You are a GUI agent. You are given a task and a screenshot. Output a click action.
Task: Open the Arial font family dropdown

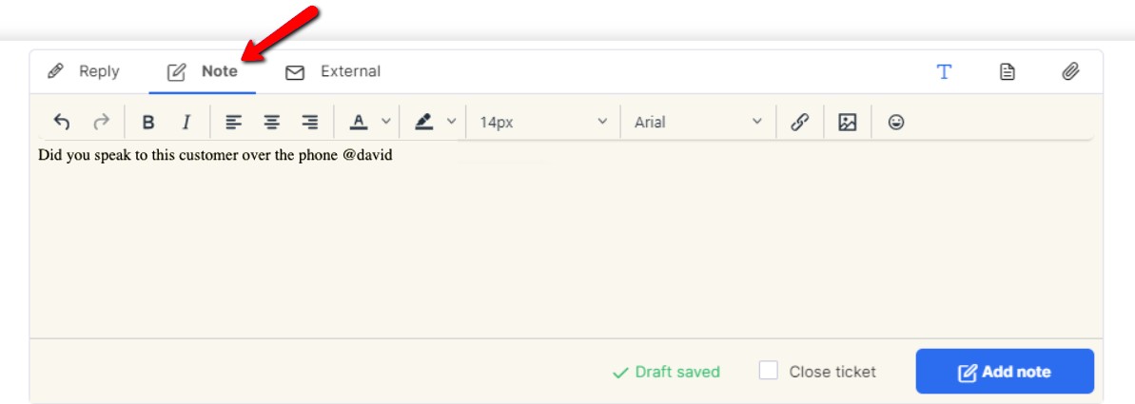point(697,122)
